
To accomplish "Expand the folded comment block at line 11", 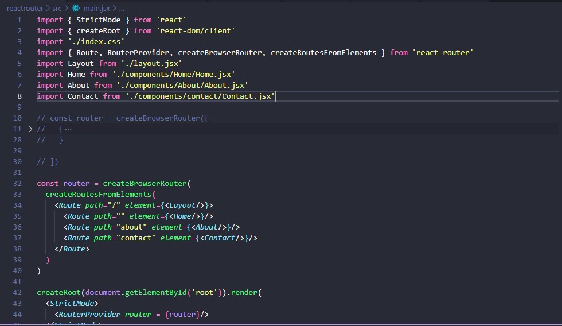I will click(30, 129).
